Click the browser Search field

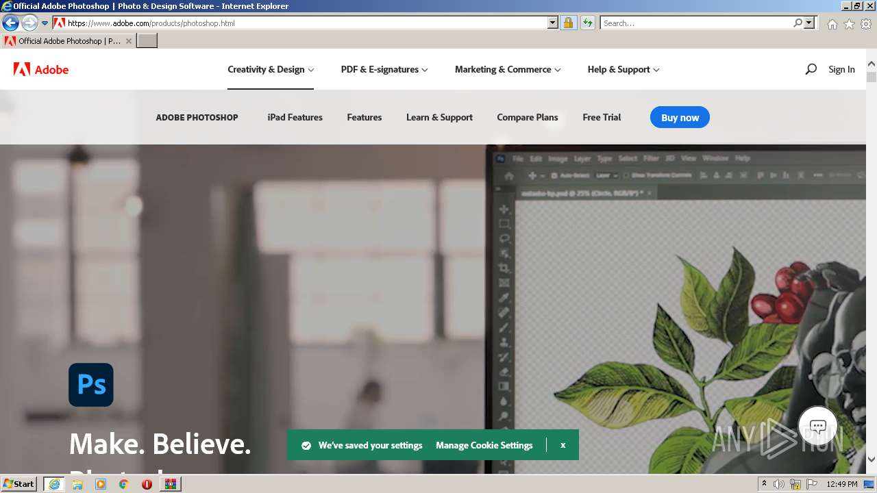click(696, 23)
